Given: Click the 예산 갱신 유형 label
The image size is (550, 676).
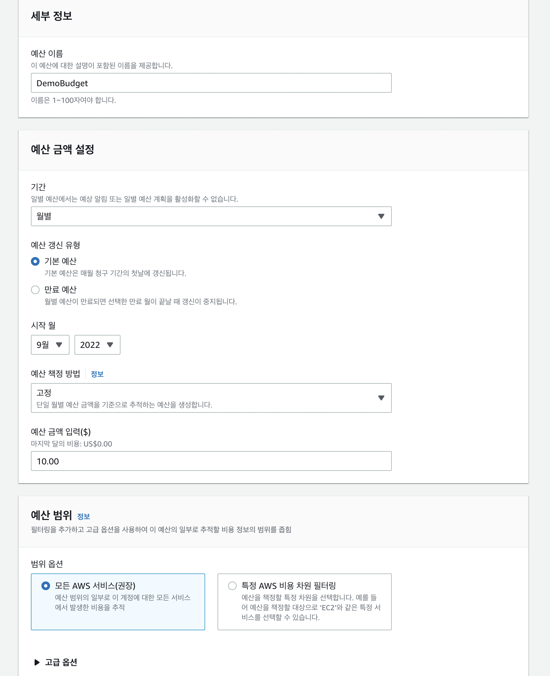Looking at the screenshot, I should [55, 245].
